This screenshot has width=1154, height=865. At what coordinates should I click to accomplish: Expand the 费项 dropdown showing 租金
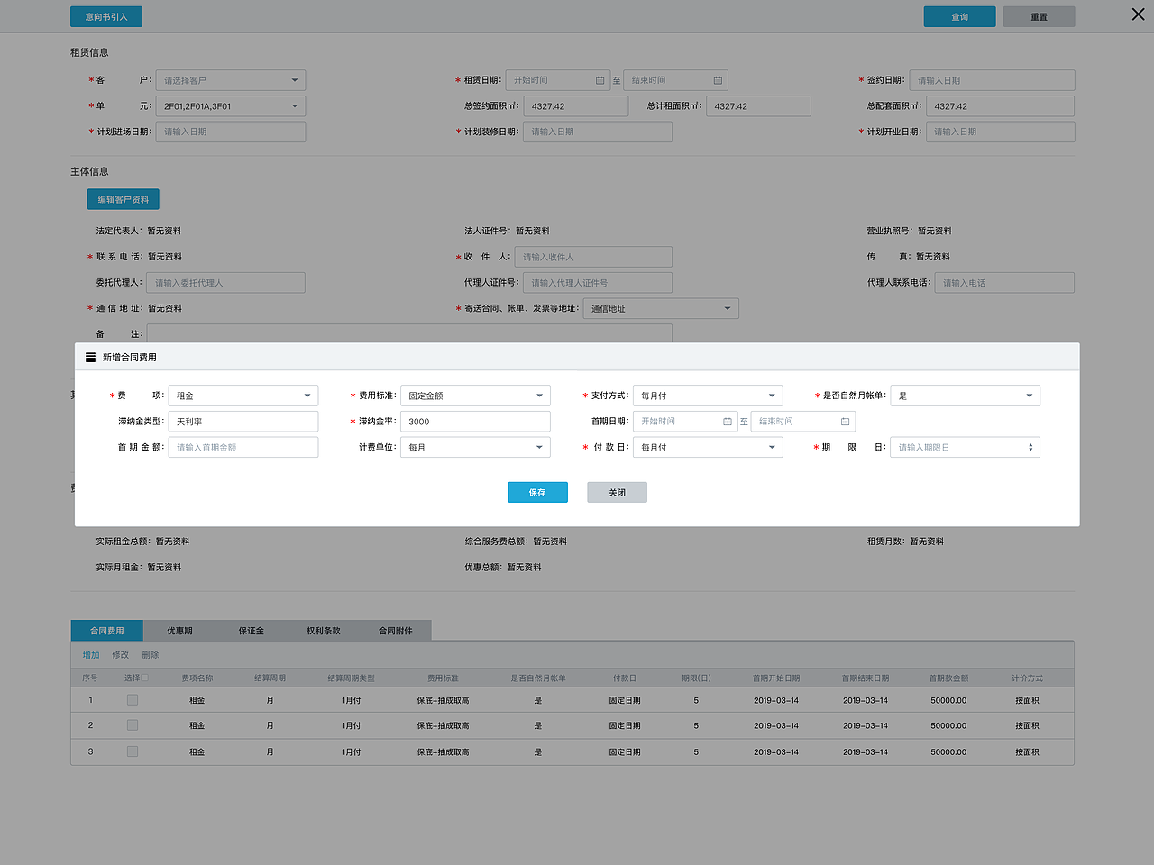[x=243, y=396]
